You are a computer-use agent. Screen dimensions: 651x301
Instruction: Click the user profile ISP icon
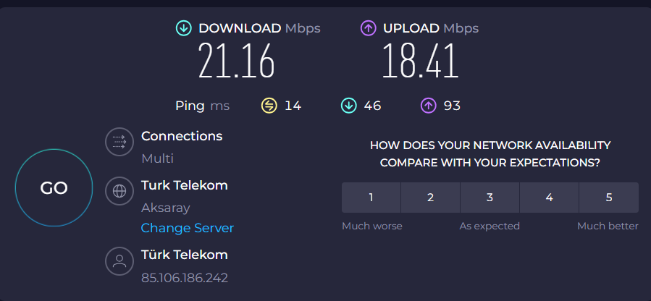pos(119,261)
